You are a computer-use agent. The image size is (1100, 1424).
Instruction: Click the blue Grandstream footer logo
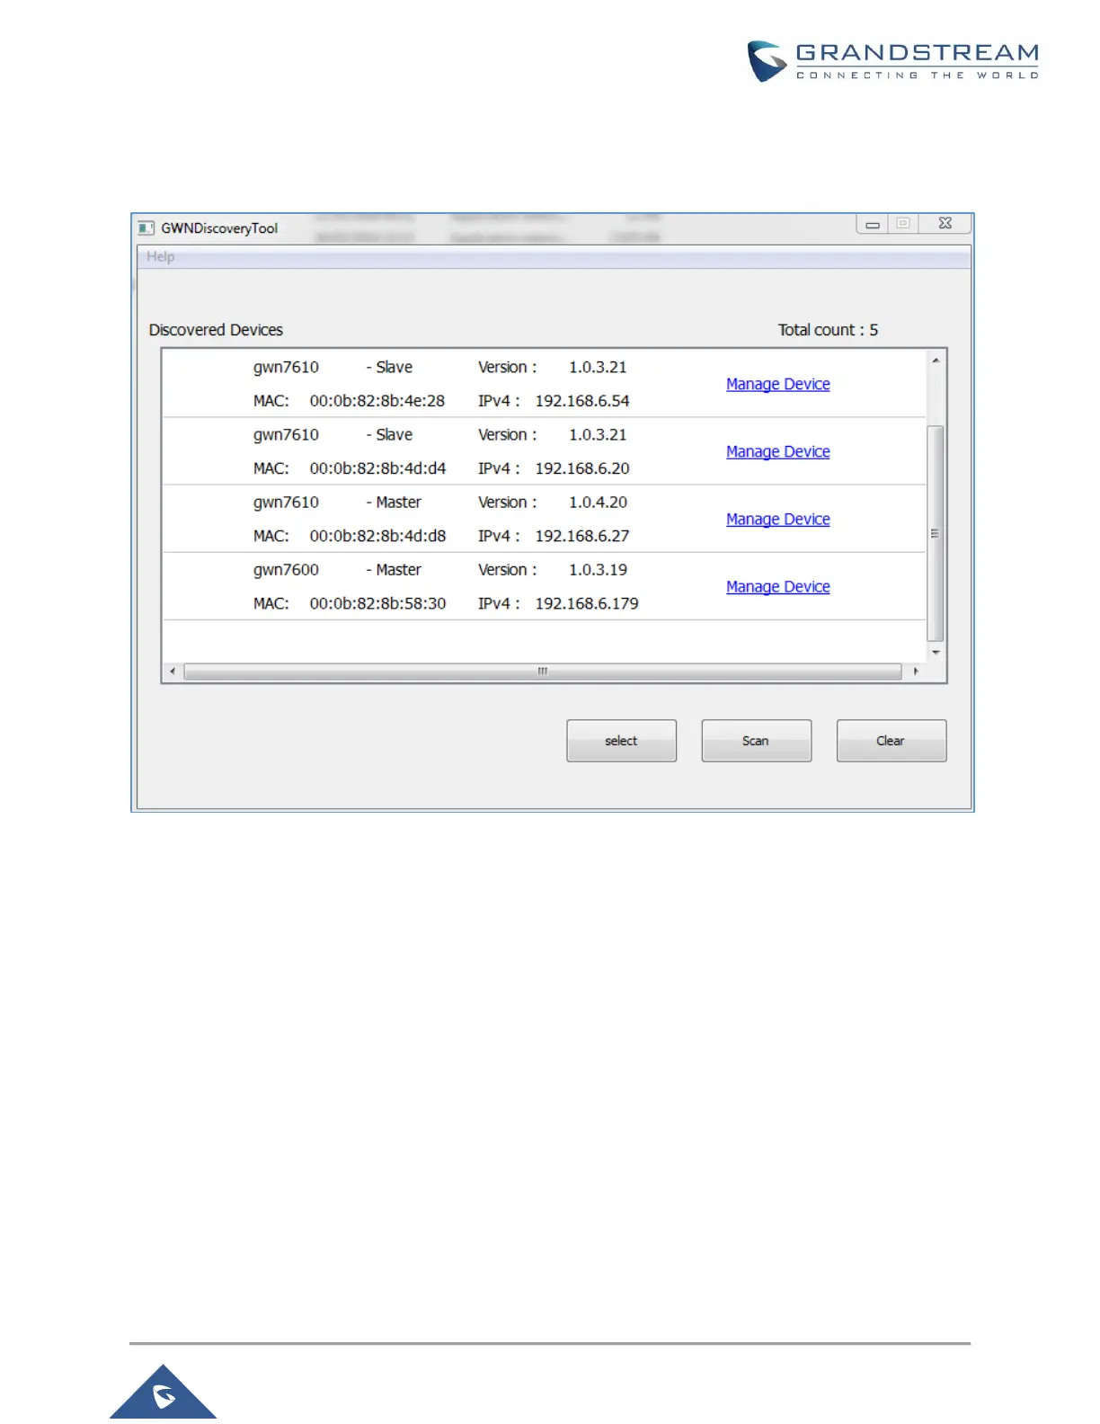pos(164,1393)
